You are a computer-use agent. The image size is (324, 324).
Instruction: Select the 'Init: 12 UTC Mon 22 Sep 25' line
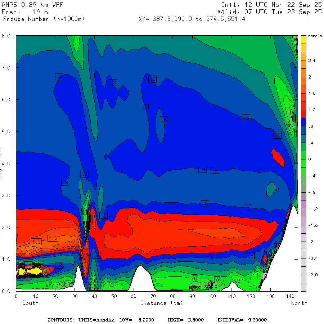[x=271, y=5]
